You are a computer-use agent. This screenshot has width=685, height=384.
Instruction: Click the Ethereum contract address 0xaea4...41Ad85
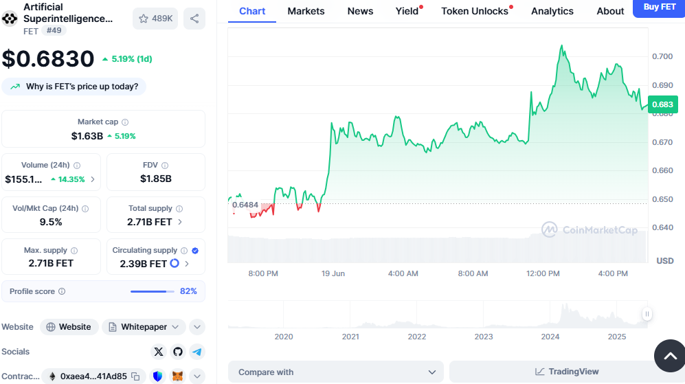pyautogui.click(x=93, y=376)
